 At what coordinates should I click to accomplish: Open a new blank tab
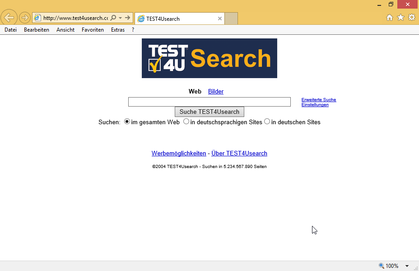tap(231, 19)
